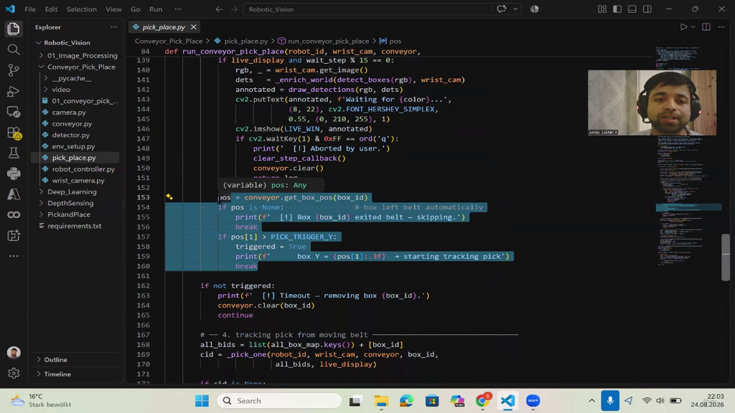This screenshot has height=413, width=735.
Task: Open Source Control view
Action: click(x=14, y=70)
